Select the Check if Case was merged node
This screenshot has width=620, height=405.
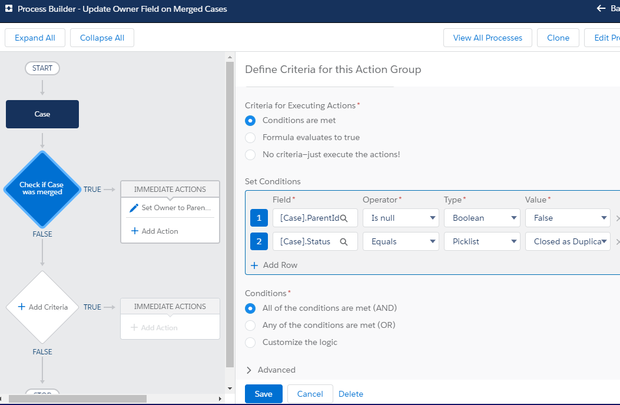point(42,189)
